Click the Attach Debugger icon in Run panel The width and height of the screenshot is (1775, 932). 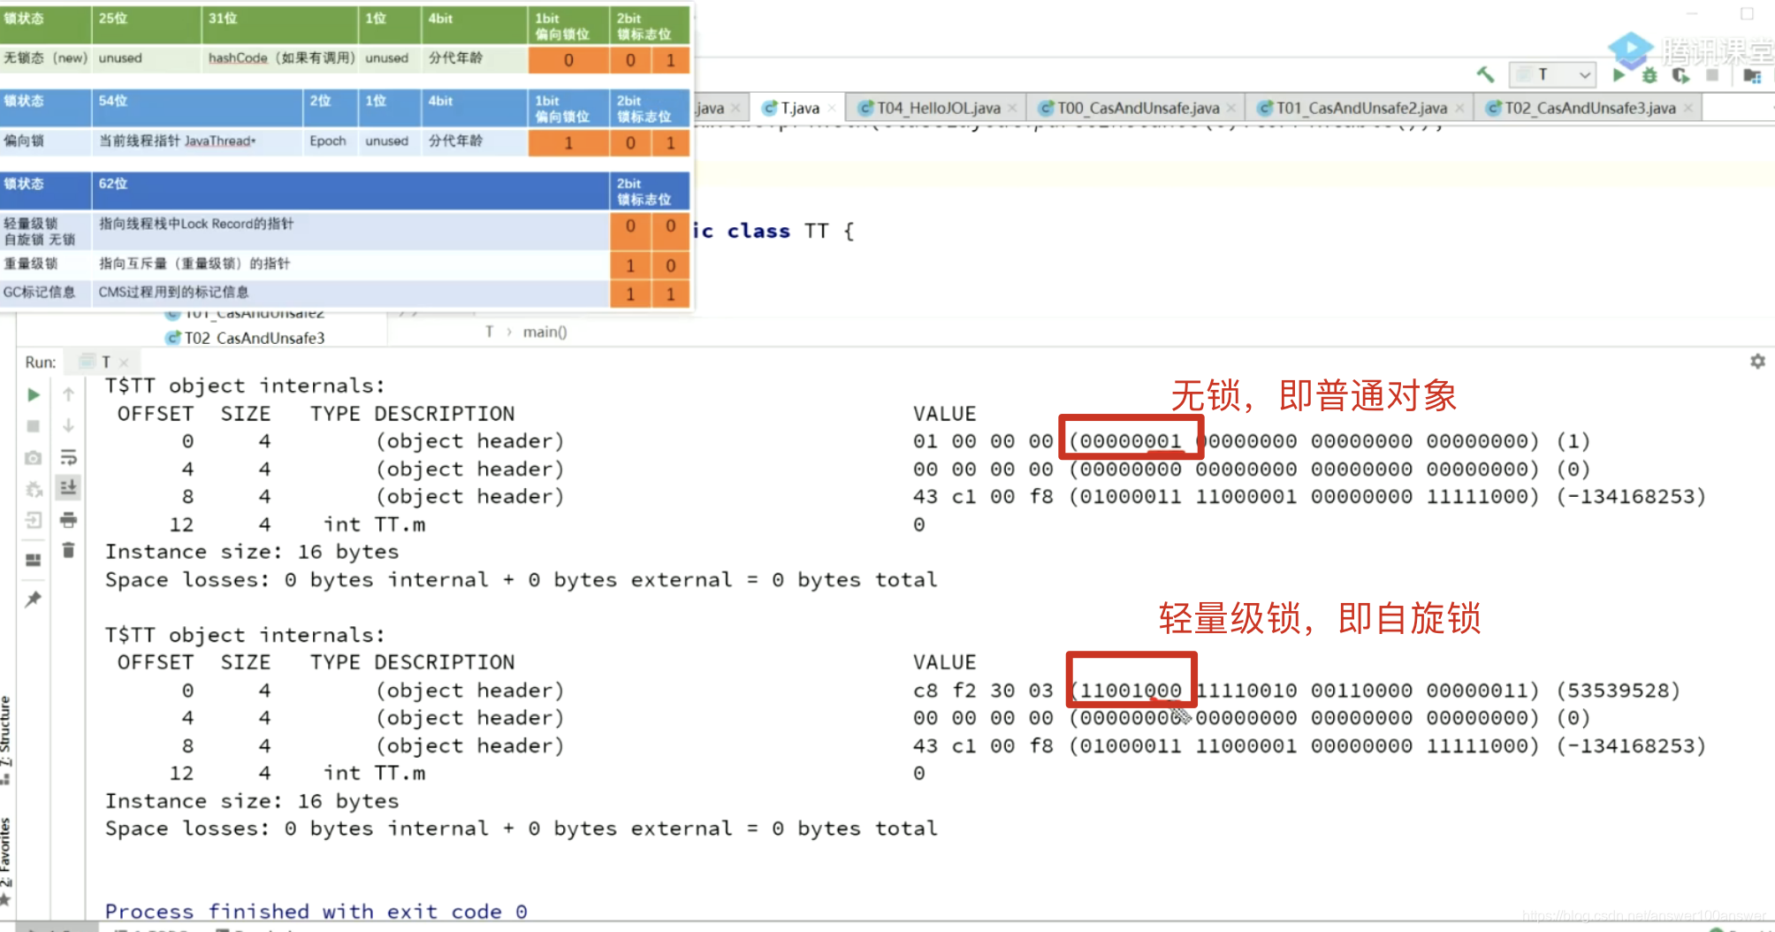[x=34, y=489]
